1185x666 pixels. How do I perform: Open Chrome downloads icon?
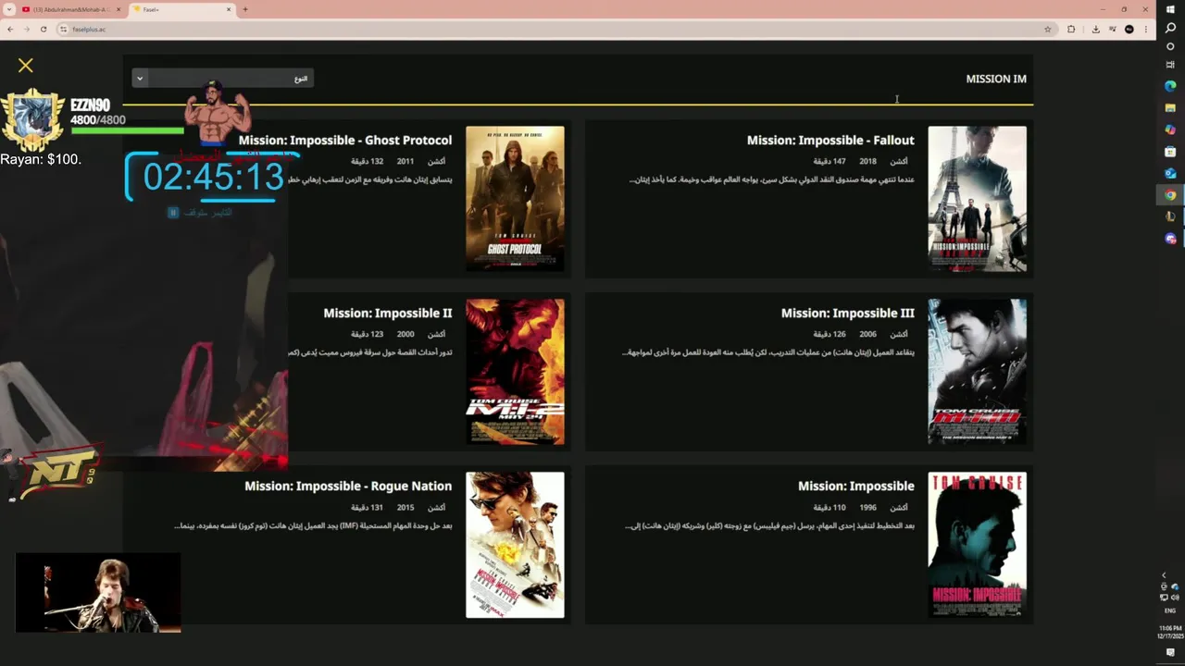click(x=1095, y=30)
